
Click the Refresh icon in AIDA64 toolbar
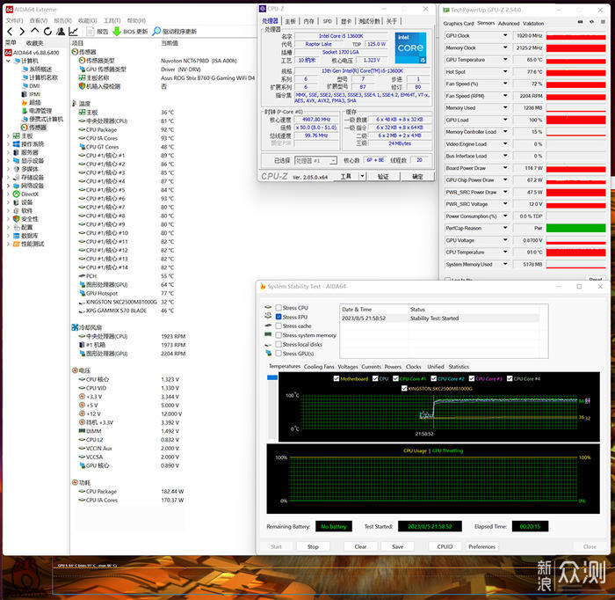point(47,32)
